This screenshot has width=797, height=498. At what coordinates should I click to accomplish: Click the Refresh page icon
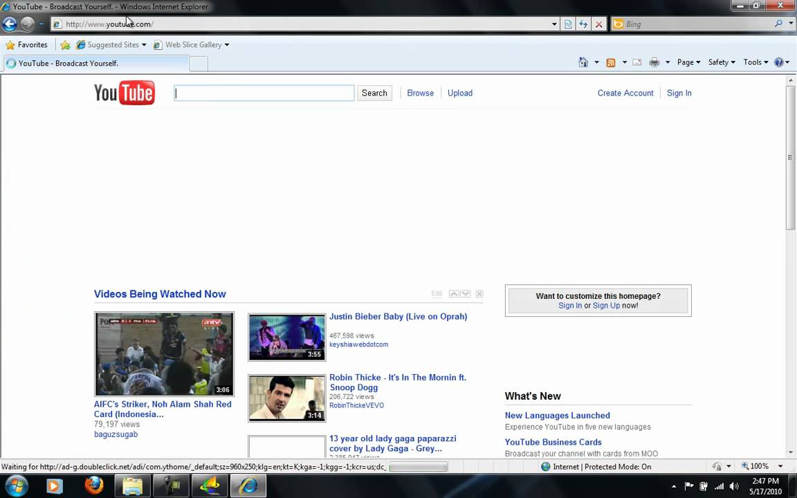click(x=583, y=24)
